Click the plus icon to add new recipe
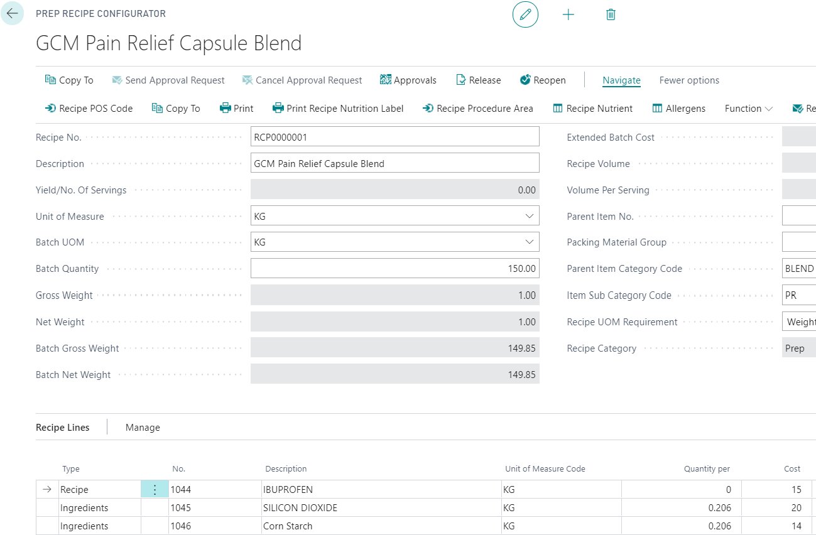Screen dimensions: 816x535 (x=568, y=14)
